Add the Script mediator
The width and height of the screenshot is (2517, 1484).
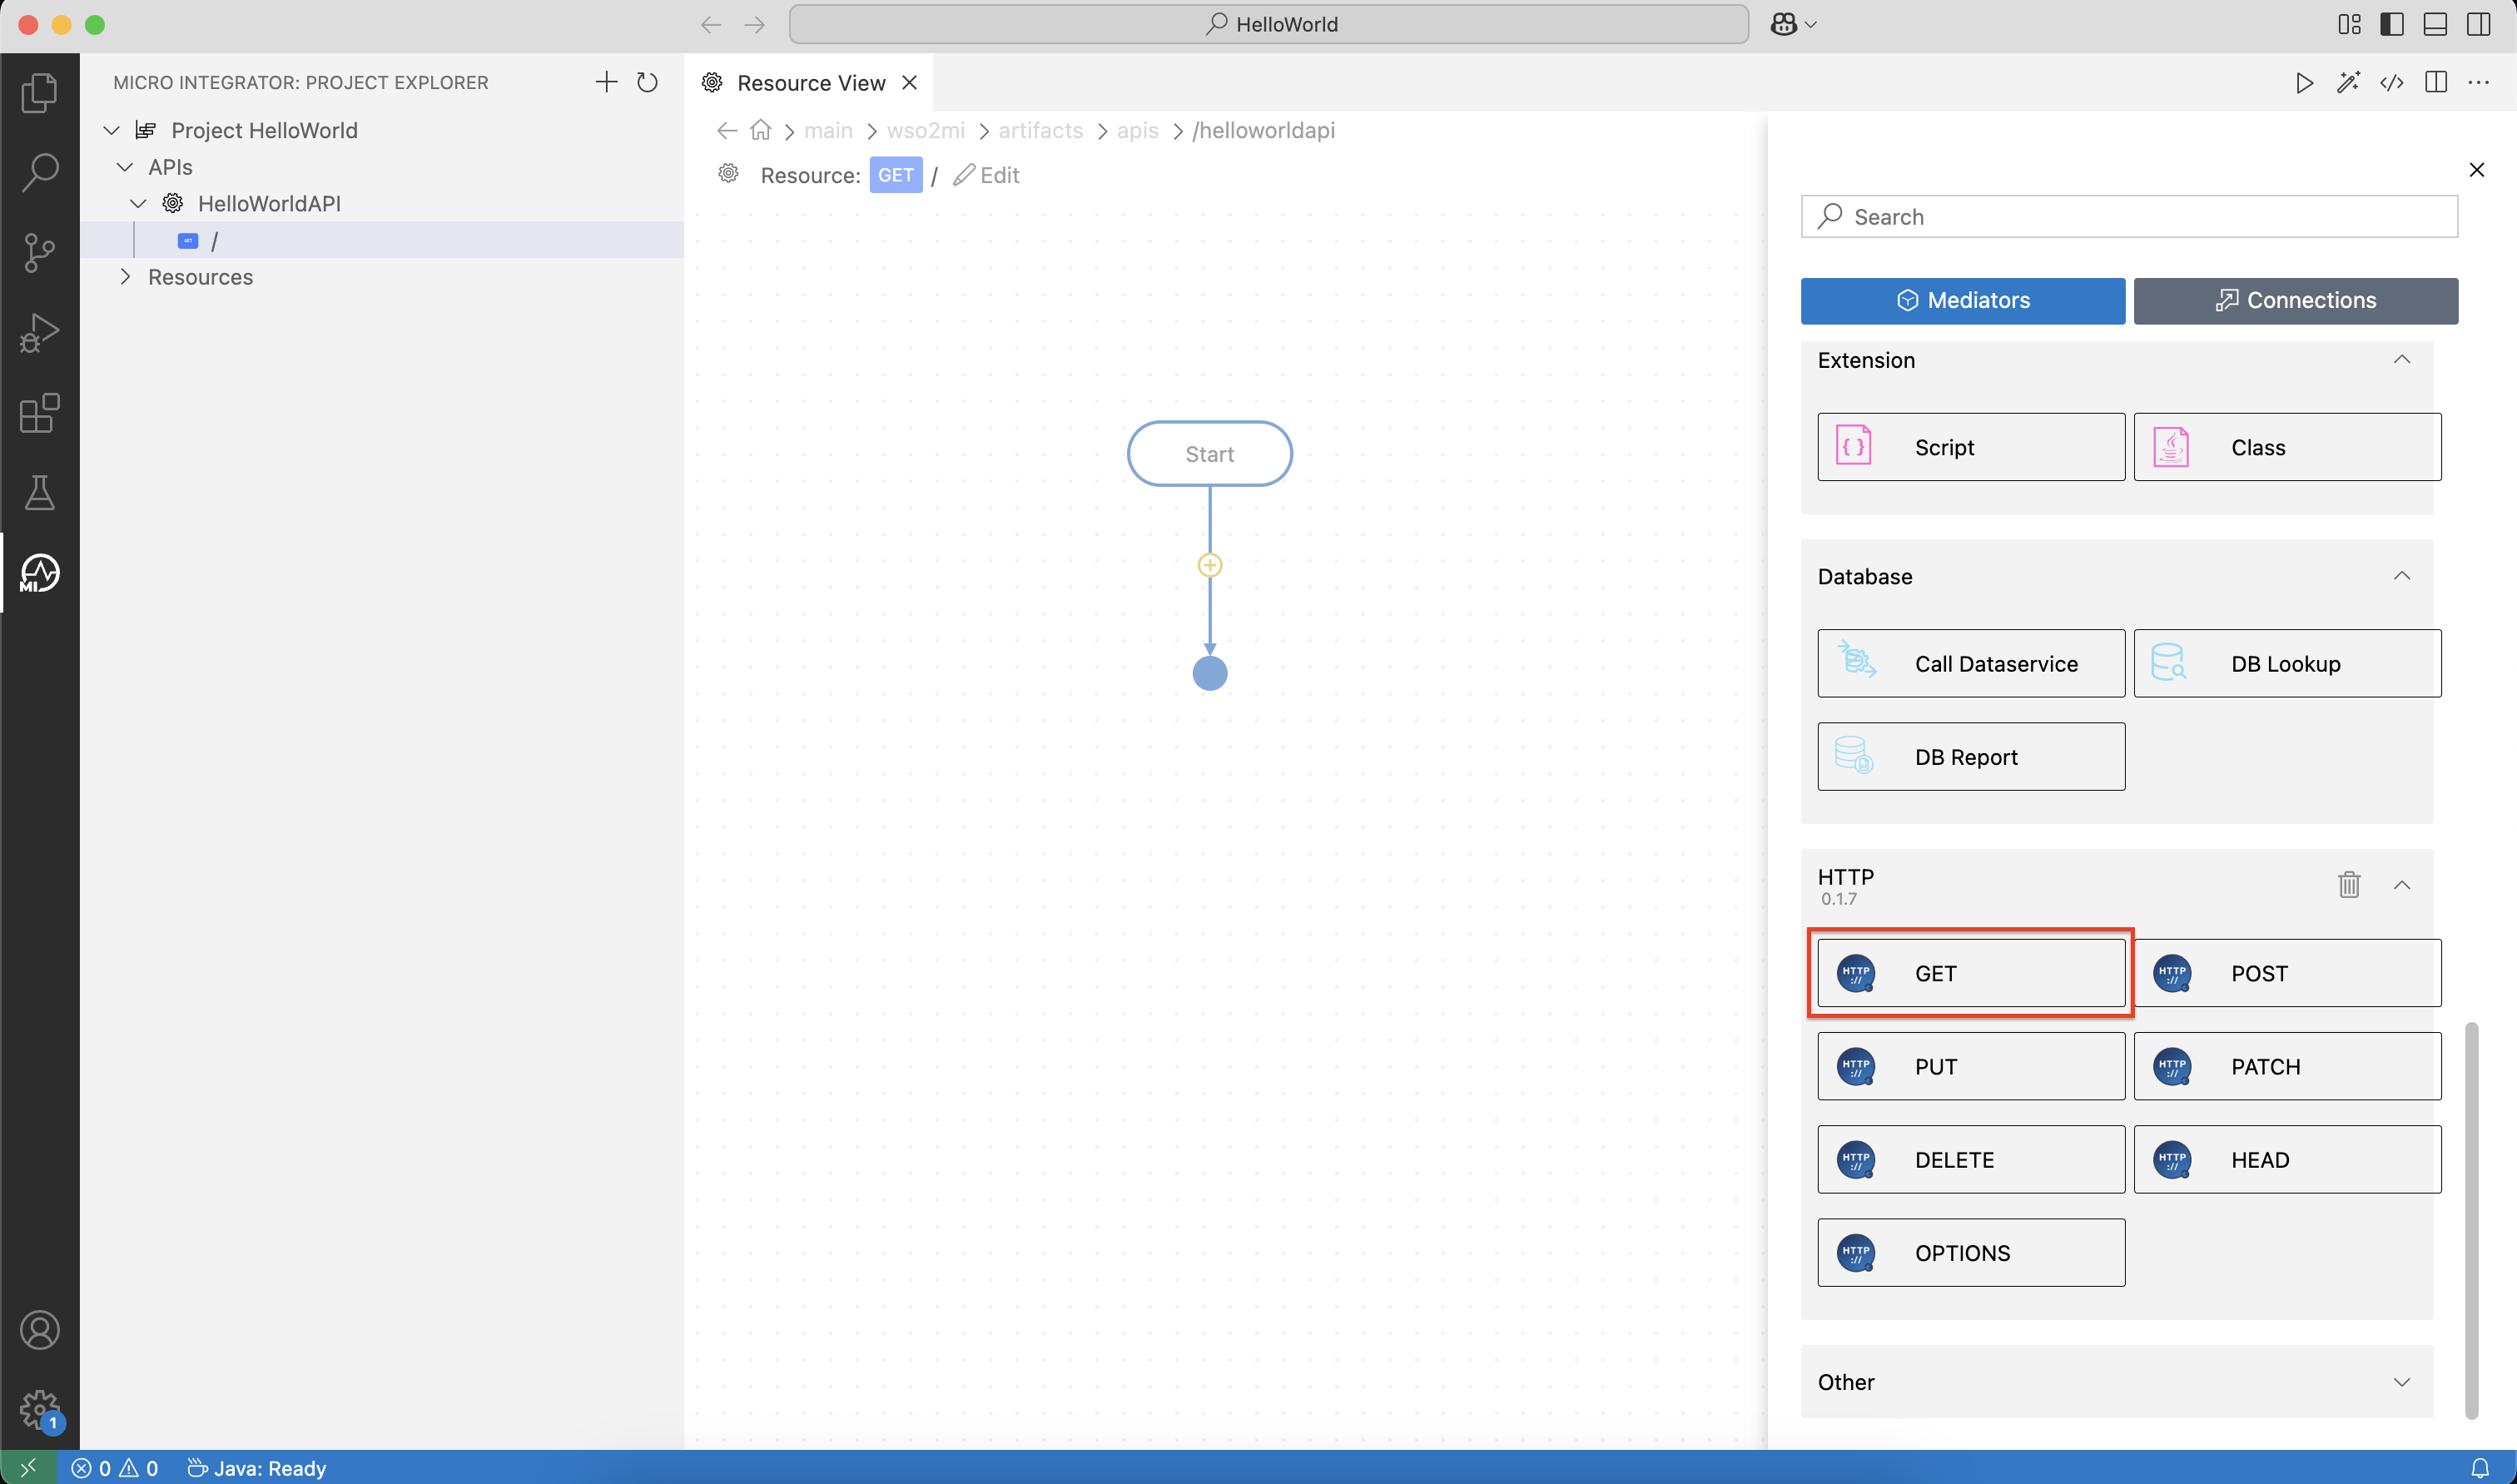(1970, 447)
